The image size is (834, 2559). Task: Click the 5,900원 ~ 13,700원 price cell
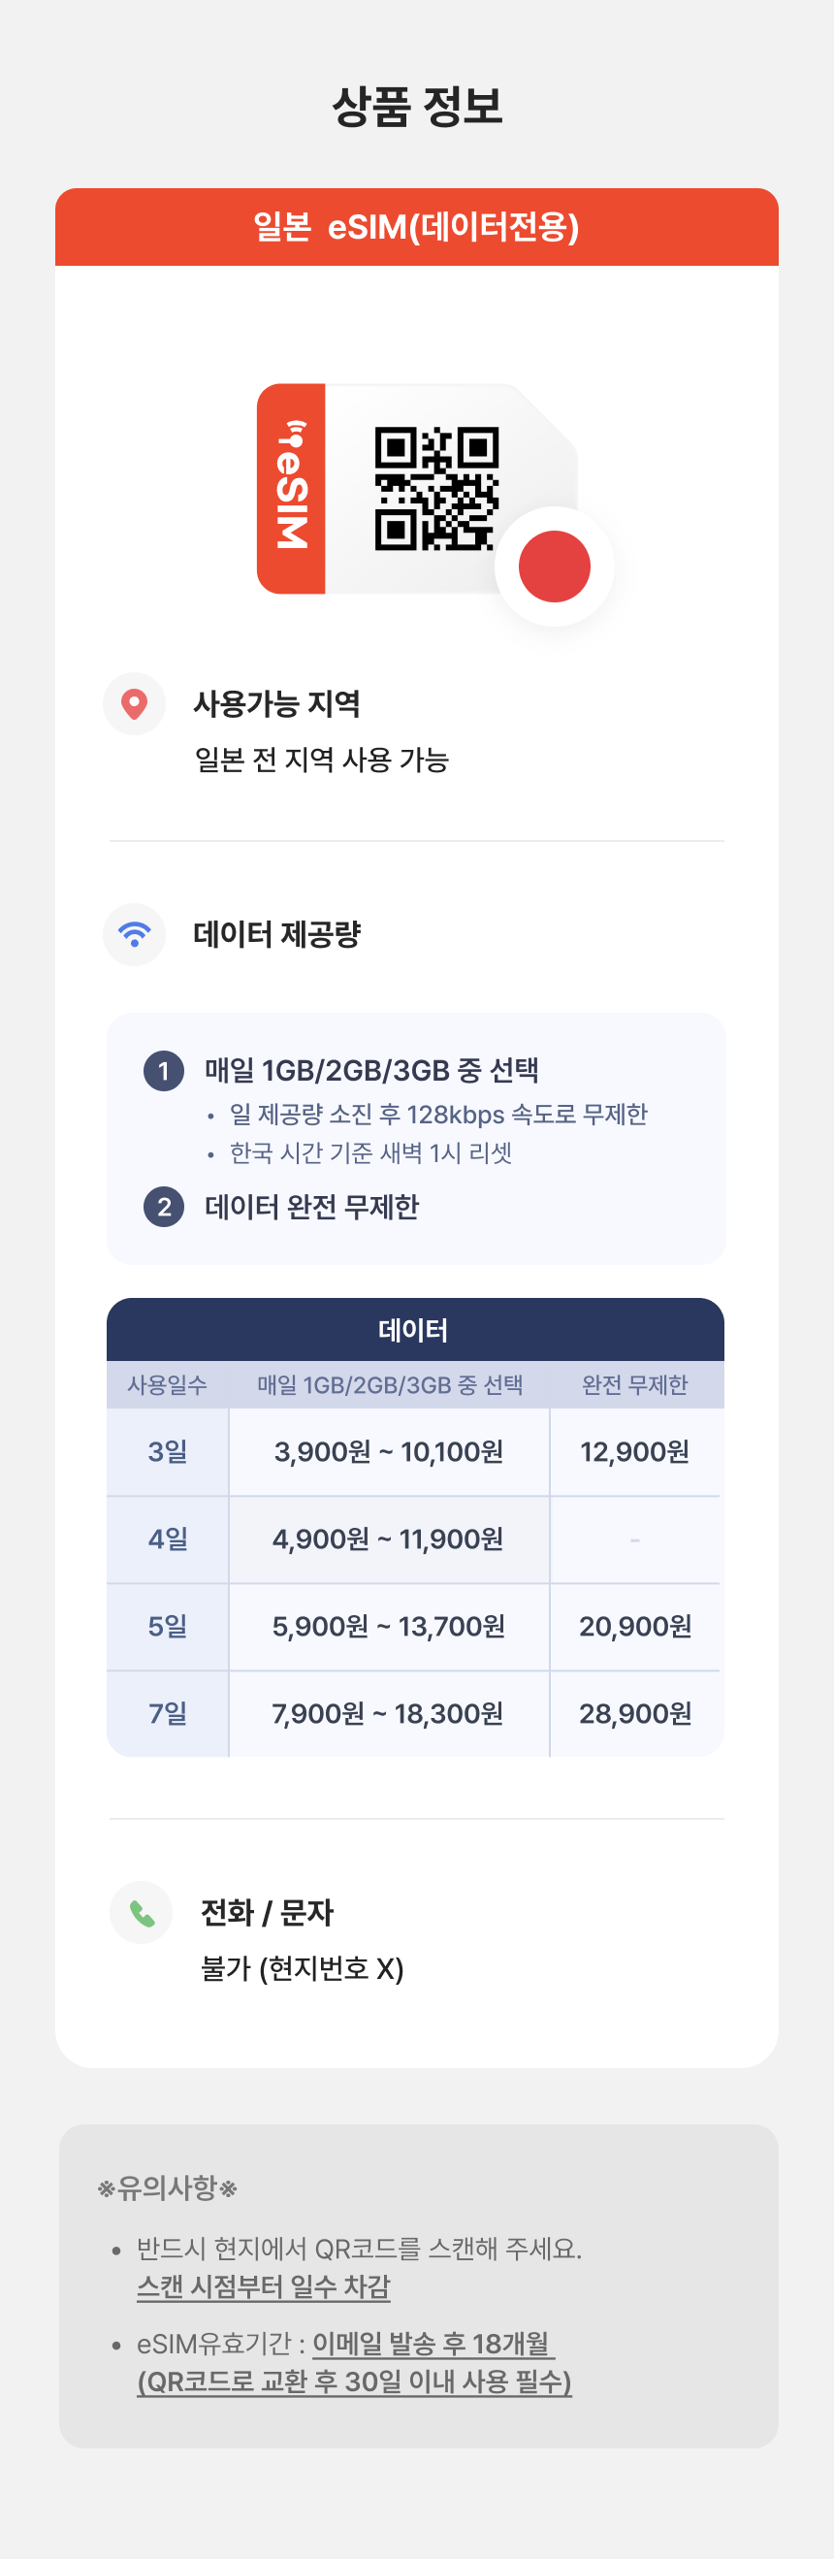pos(389,1626)
